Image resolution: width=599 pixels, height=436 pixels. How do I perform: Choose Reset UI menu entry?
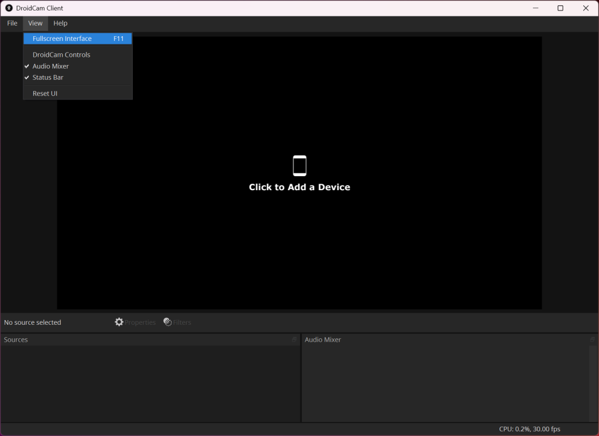78,93
